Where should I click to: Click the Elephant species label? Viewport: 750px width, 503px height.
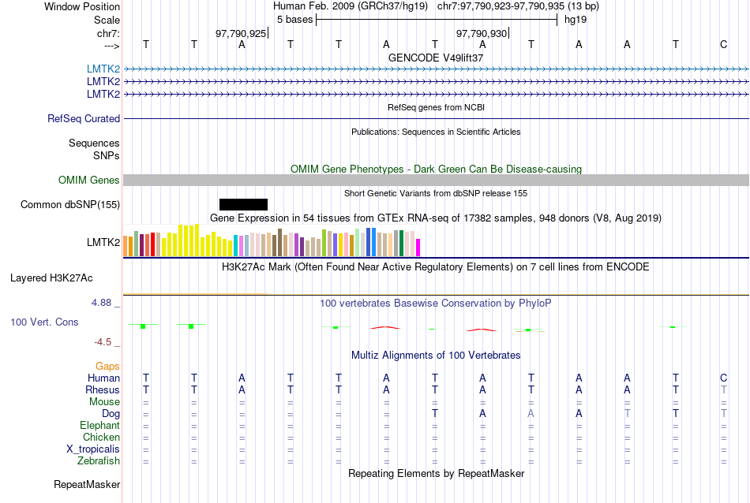(x=99, y=425)
